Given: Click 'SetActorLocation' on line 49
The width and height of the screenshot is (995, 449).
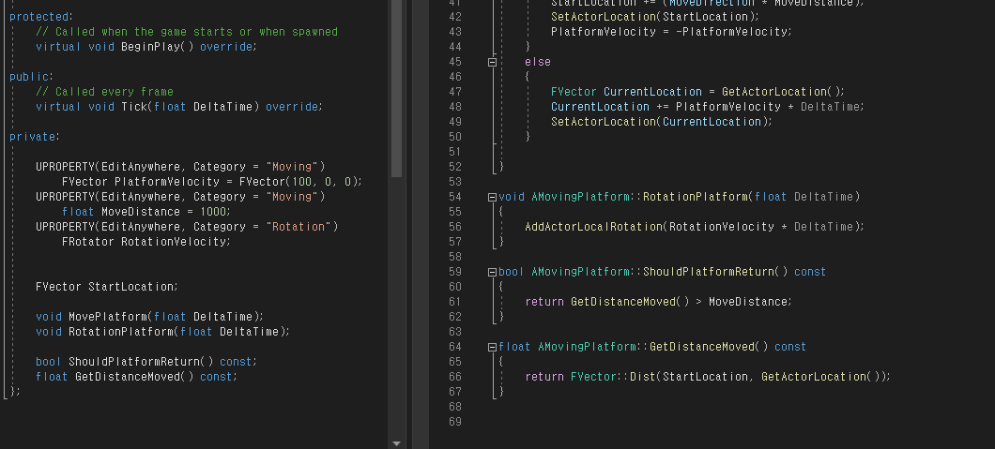Looking at the screenshot, I should pyautogui.click(x=603, y=122).
